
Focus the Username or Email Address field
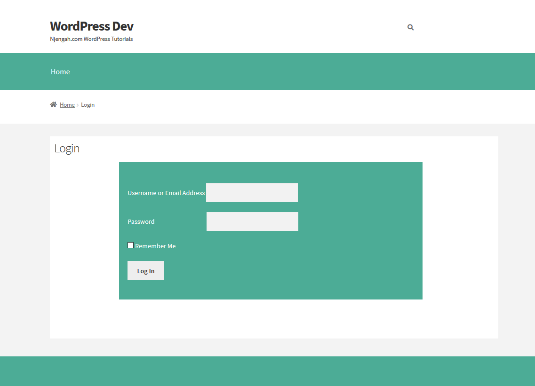pyautogui.click(x=252, y=193)
